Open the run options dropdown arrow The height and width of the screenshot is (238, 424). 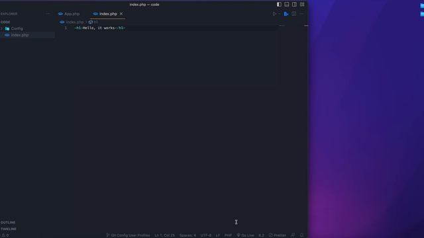pos(279,14)
